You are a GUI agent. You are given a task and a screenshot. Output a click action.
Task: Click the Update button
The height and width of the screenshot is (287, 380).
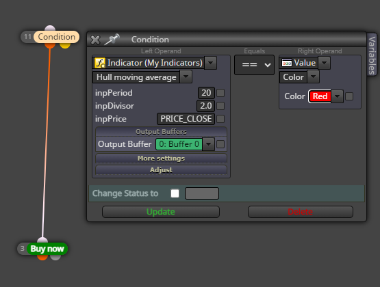(161, 212)
